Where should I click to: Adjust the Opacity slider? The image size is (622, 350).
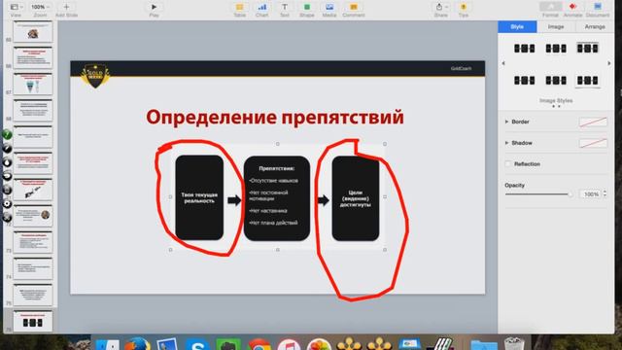coord(538,194)
